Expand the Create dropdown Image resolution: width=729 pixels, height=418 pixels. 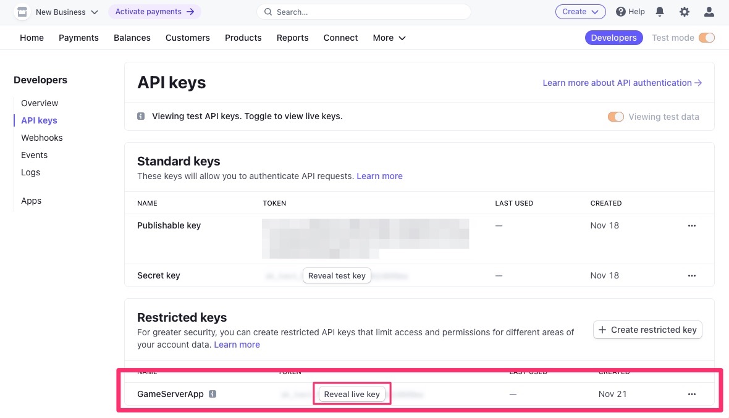coord(579,11)
